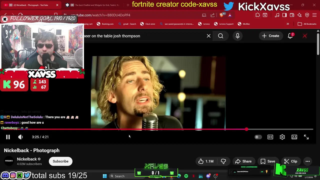Clear the YouTube search text

(x=208, y=36)
